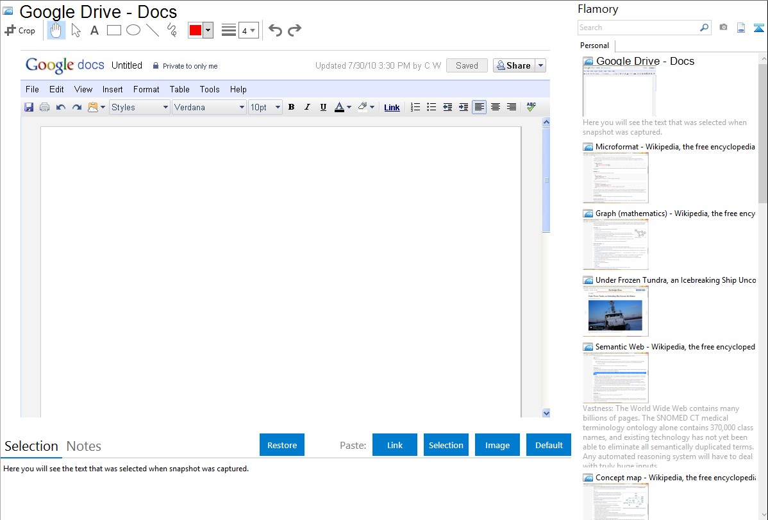
Task: Click the Share button
Action: coord(513,65)
